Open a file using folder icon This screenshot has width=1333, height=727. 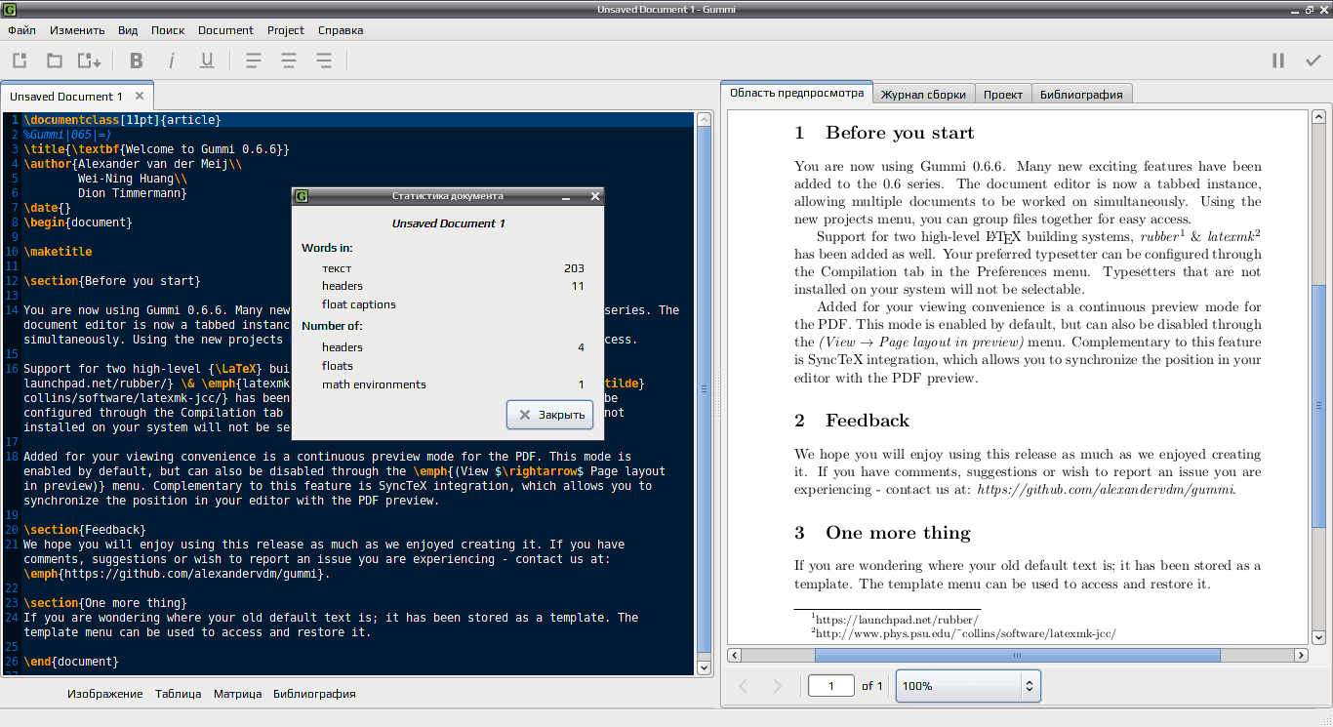(55, 61)
